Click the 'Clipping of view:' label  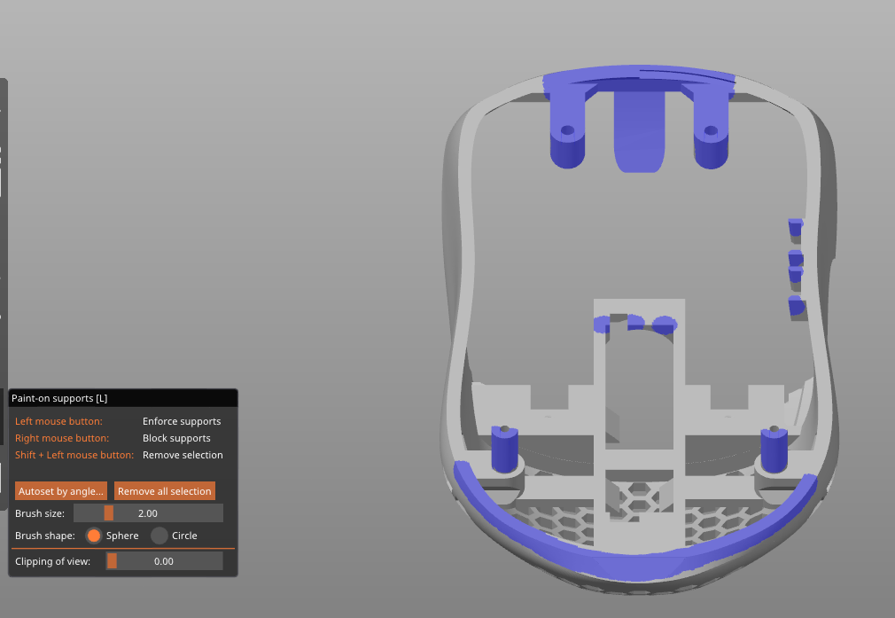(x=52, y=561)
